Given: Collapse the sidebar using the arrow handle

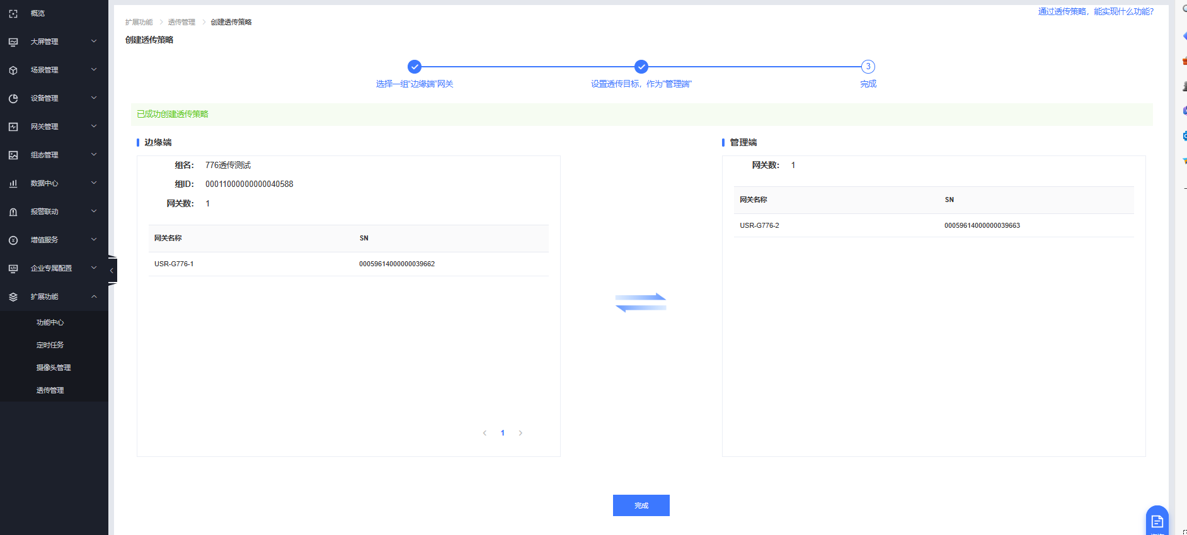Looking at the screenshot, I should pos(112,270).
